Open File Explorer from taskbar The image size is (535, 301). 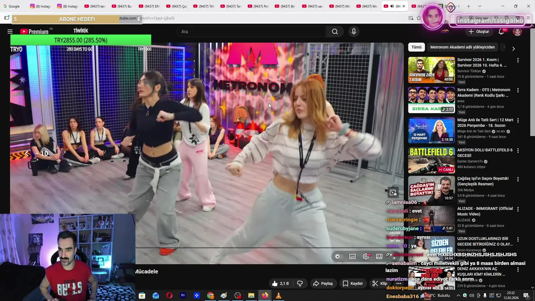tap(251, 296)
